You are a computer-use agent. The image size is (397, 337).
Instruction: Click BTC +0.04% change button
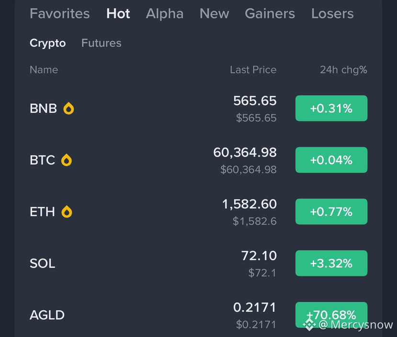point(331,160)
